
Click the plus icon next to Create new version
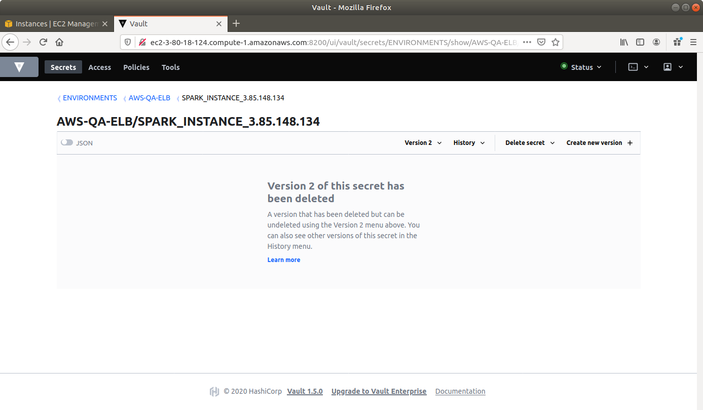630,143
